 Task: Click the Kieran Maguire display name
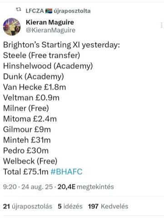pyautogui.click(x=50, y=22)
